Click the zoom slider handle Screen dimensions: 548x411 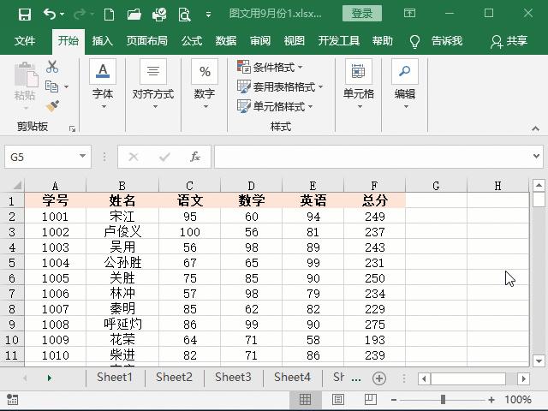pyautogui.click(x=443, y=400)
